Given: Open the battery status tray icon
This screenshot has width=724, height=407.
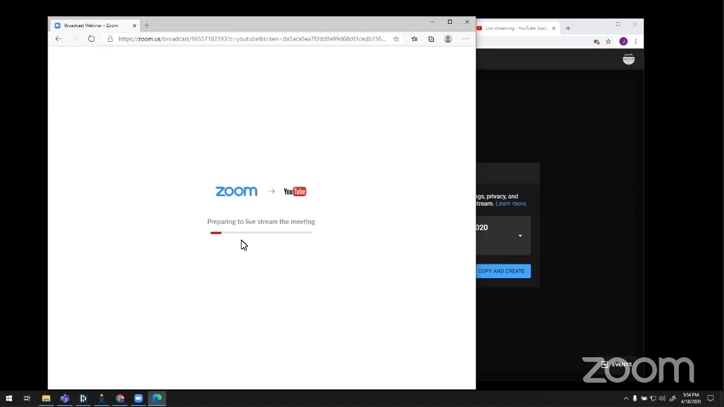Looking at the screenshot, I should (x=644, y=399).
